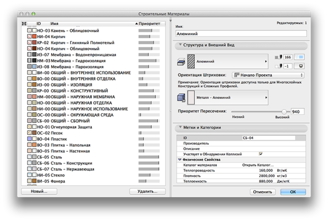328x221 pixels.
Task: Click the priority value field 940
Action: tap(297, 112)
